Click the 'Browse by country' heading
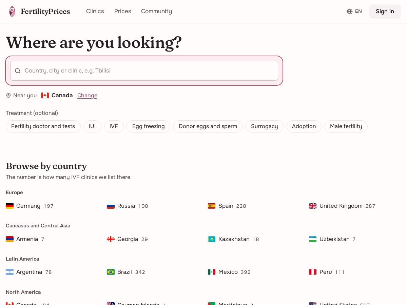The width and height of the screenshot is (407, 305). pyautogui.click(x=46, y=166)
